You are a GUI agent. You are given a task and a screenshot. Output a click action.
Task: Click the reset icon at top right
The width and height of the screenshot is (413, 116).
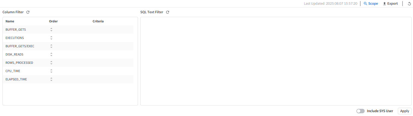tap(409, 4)
